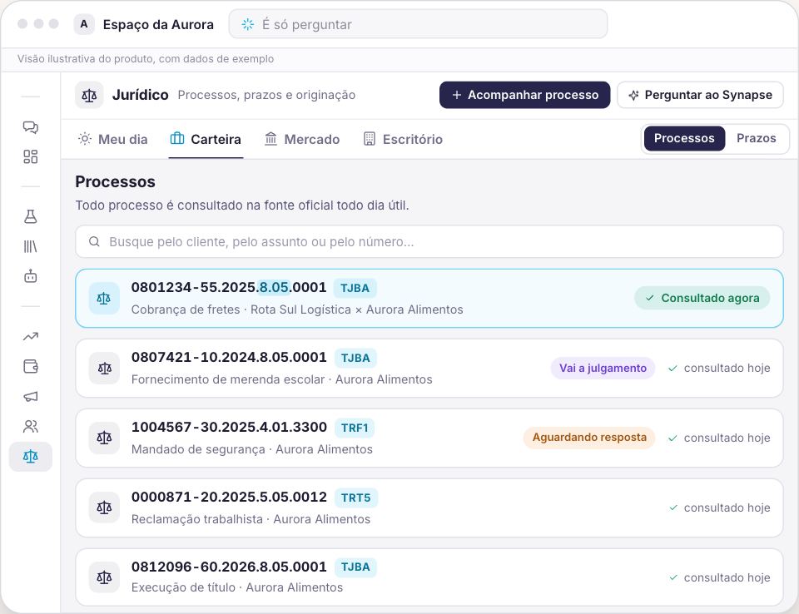The height and width of the screenshot is (614, 799).
Task: Open the chat conversations sidebar icon
Action: (31, 126)
